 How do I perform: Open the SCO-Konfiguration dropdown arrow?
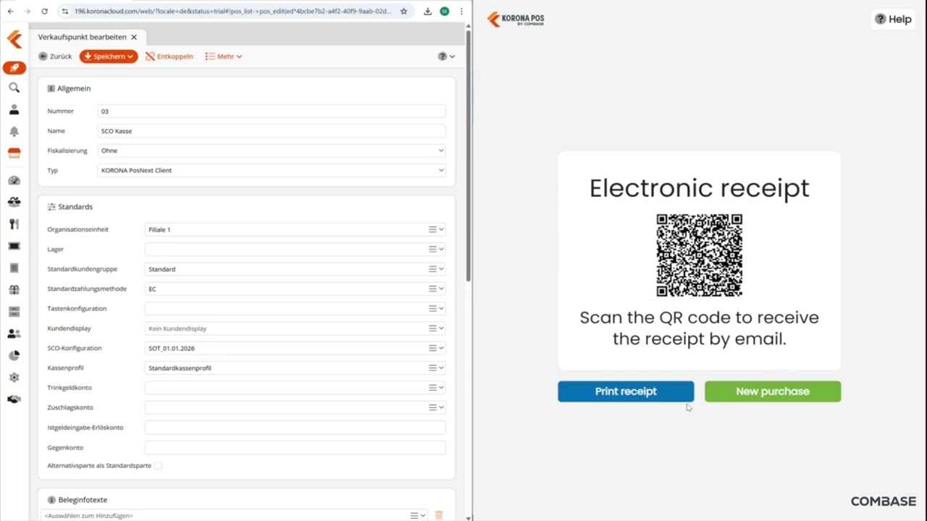pos(441,348)
